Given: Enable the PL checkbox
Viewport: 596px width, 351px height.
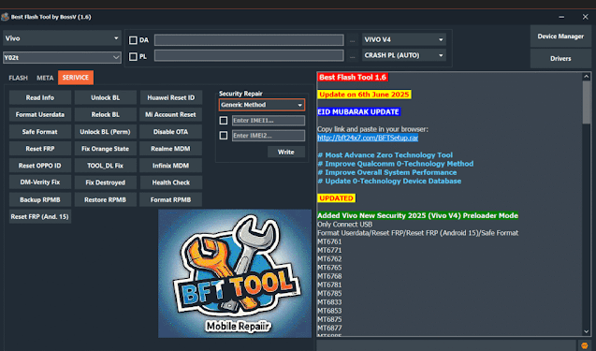Looking at the screenshot, I should point(133,57).
